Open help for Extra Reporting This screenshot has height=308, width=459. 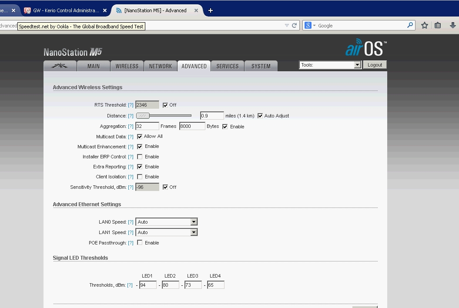tap(131, 167)
